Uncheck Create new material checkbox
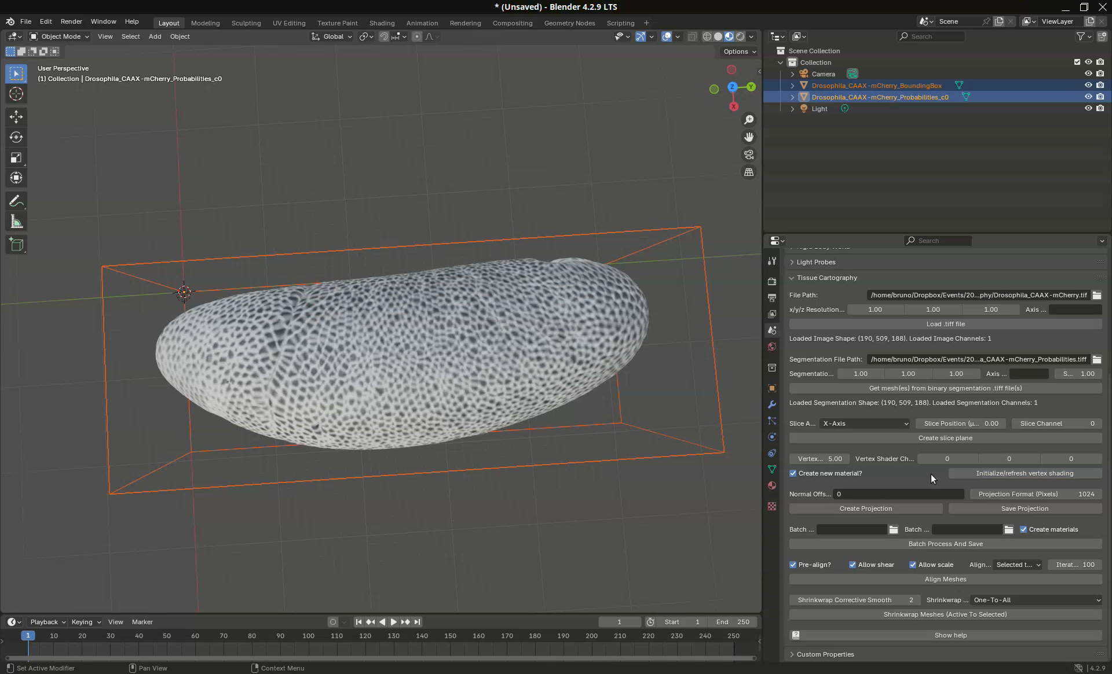Screen dimensions: 1112x674 point(793,473)
